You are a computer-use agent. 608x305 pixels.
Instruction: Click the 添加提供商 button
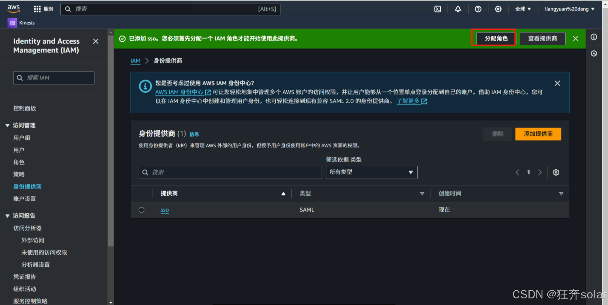point(538,134)
